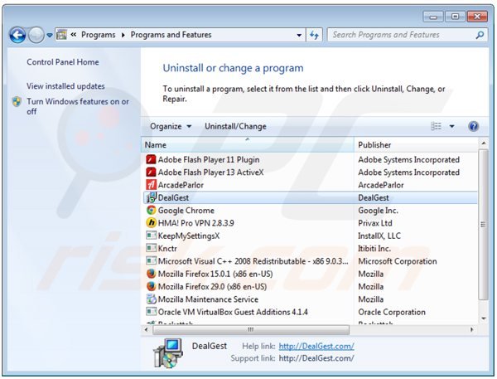
Task: Click the Forward navigation arrow
Action: (x=36, y=35)
